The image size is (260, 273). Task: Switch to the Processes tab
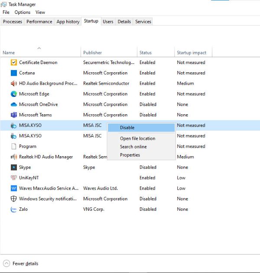pyautogui.click(x=13, y=22)
